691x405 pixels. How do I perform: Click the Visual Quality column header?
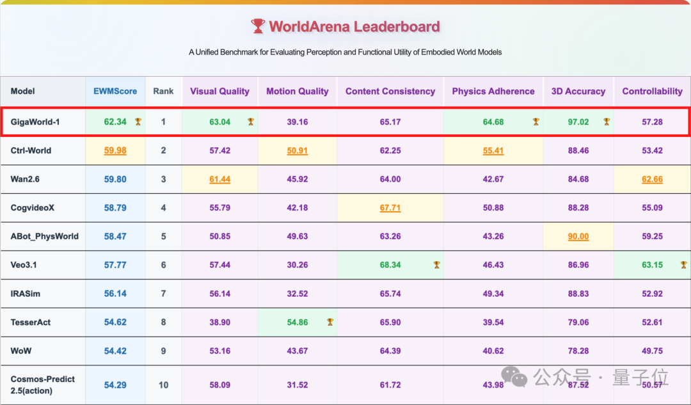[219, 91]
